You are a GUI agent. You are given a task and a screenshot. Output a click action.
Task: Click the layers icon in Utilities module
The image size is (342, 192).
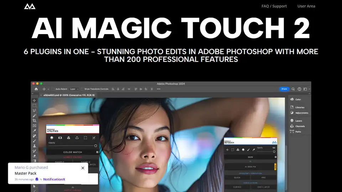[x=52, y=138]
